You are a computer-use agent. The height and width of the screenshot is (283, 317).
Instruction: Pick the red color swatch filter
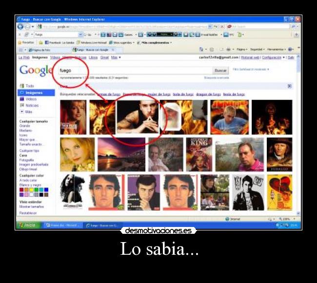coord(21,189)
